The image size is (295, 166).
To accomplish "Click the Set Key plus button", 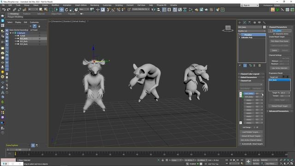I will (x=248, y=161).
